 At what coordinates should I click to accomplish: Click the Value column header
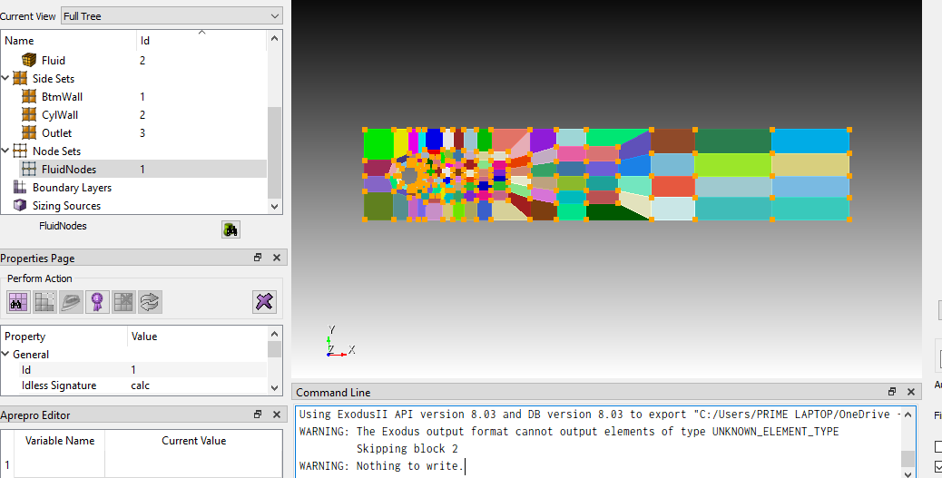[x=197, y=337]
